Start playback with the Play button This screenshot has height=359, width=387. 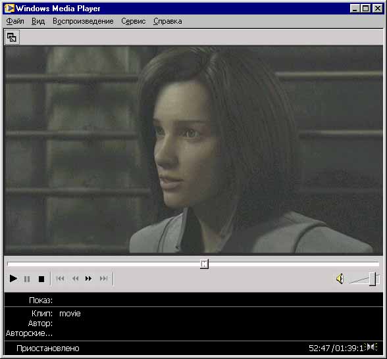[13, 279]
